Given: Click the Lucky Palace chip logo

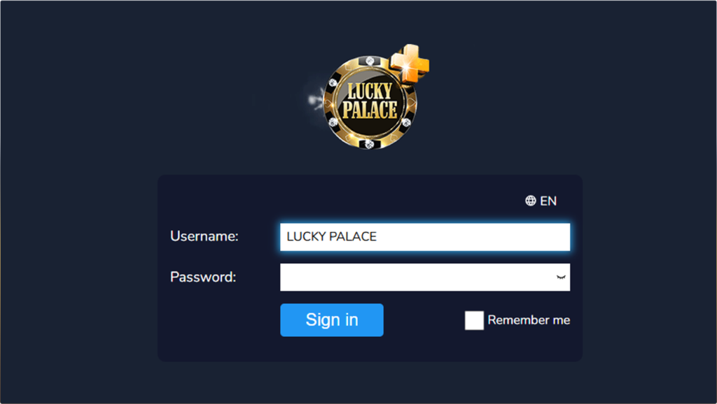Looking at the screenshot, I should [370, 103].
